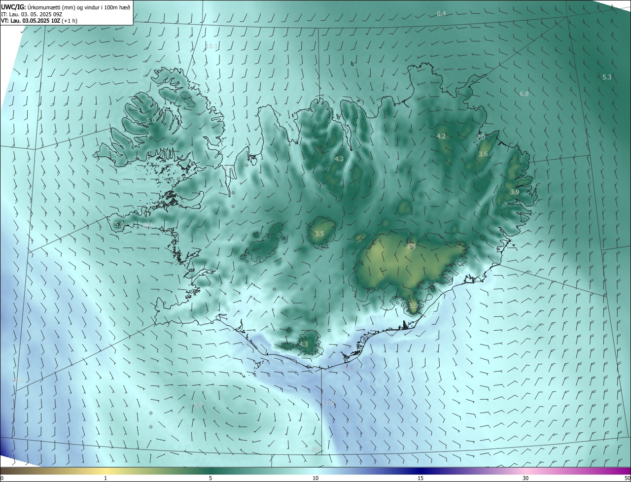Click the 3.9 value in the Eastfjords
Image resolution: width=631 pixels, height=482 pixels.
pos(515,192)
